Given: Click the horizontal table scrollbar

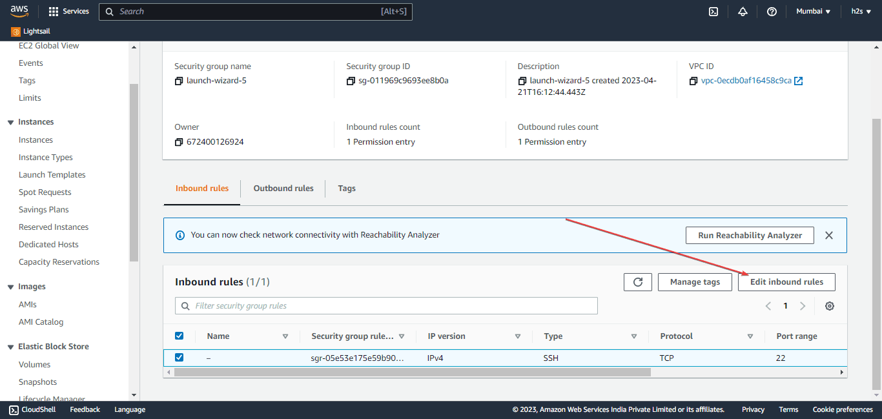Looking at the screenshot, I should pyautogui.click(x=412, y=373).
